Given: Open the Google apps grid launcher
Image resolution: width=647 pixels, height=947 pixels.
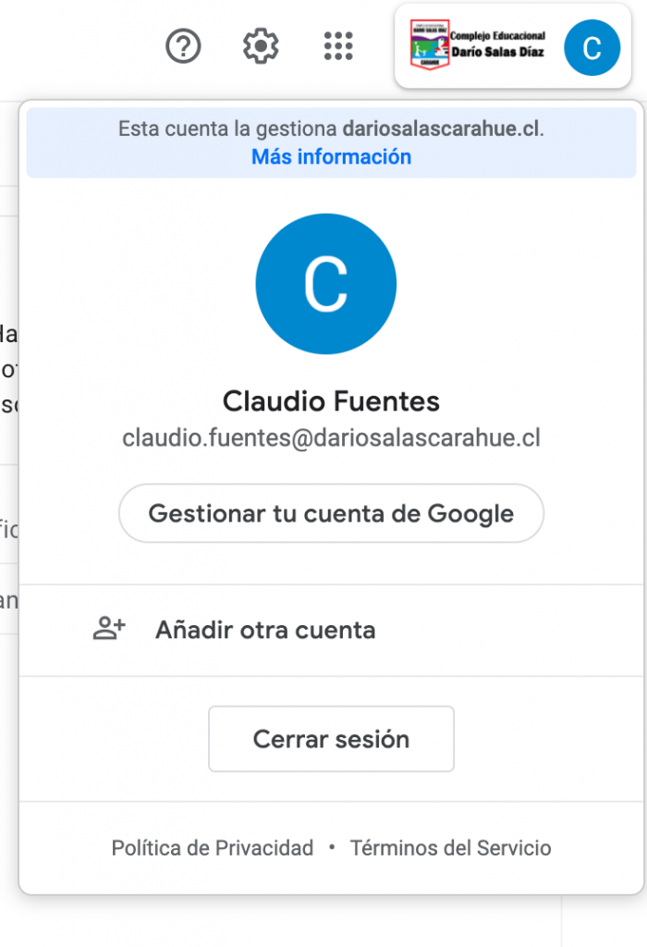Looking at the screenshot, I should tap(338, 46).
